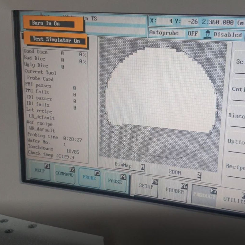Image resolution: width=245 pixels, height=245 pixels.
Task: Open the PRODUCT F7 screen
Action: [x=204, y=194]
